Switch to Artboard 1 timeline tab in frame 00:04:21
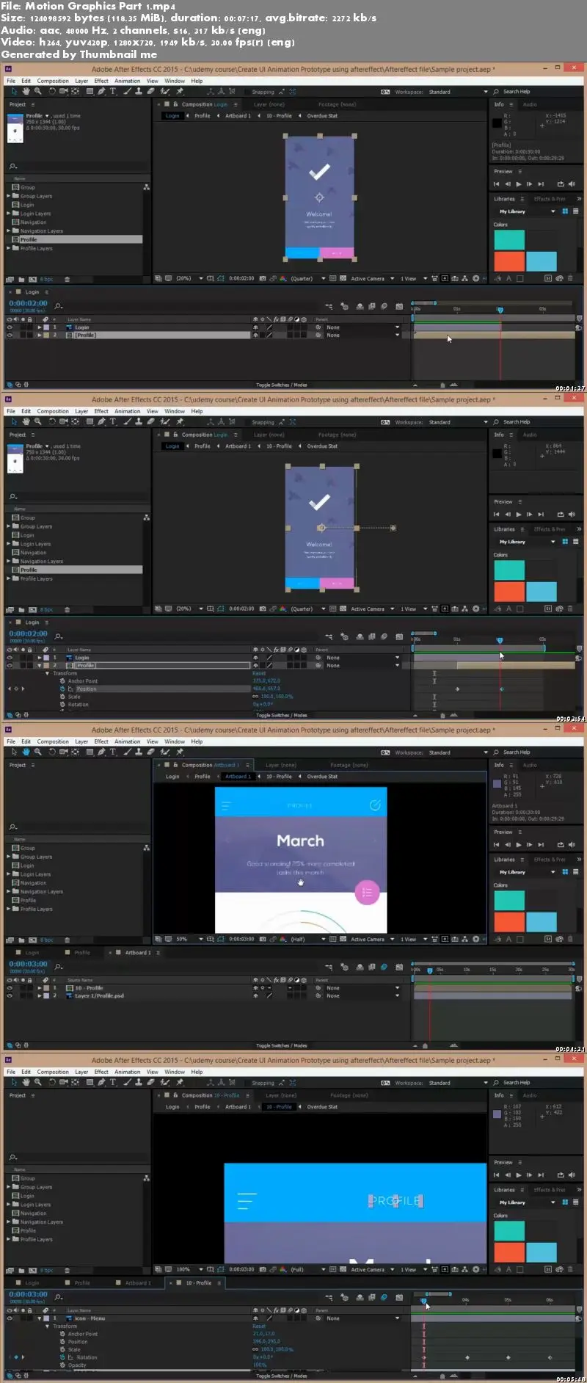The height and width of the screenshot is (1383, 587). point(138,953)
